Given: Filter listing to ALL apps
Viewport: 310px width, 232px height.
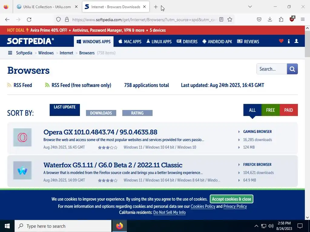Looking at the screenshot, I should 252,110.
